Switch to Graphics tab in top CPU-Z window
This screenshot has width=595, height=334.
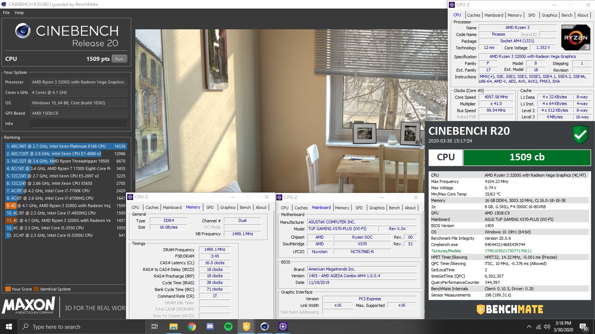549,15
